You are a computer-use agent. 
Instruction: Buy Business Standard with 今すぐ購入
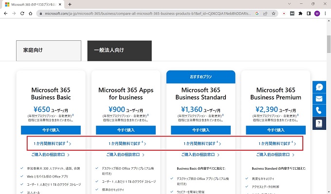(201, 130)
